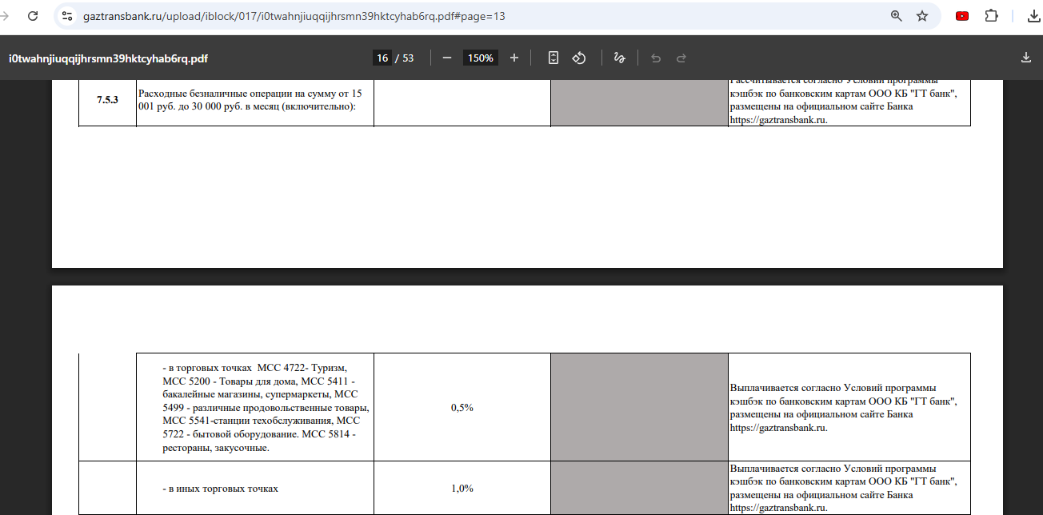1043x515 pixels.
Task: Edit the page number field showing 16
Action: point(382,58)
